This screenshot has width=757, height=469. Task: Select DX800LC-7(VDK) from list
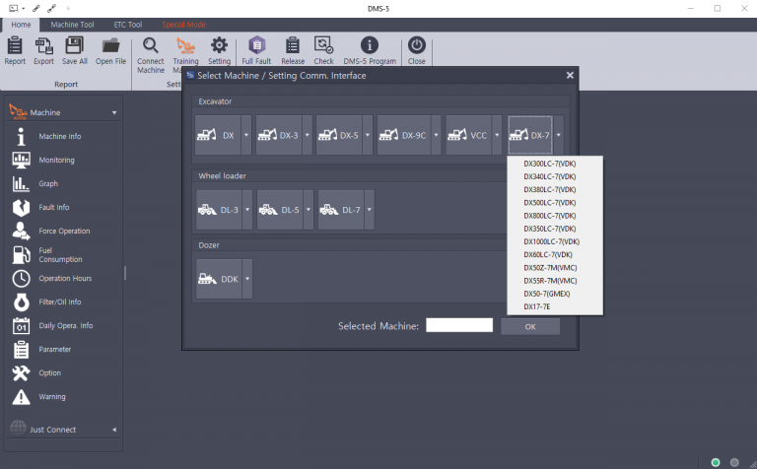550,216
